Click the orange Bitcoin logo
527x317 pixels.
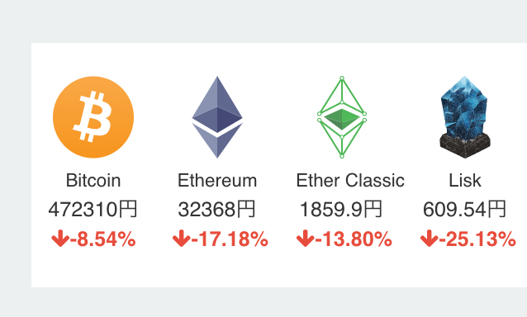click(93, 117)
